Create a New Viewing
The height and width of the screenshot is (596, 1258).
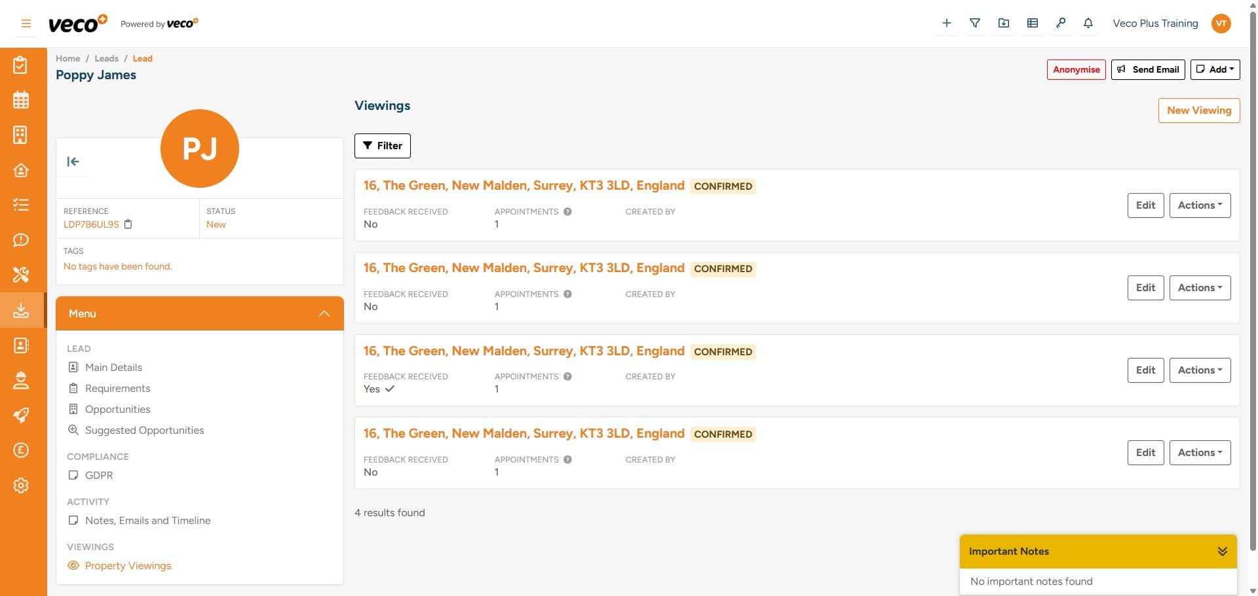(x=1199, y=111)
